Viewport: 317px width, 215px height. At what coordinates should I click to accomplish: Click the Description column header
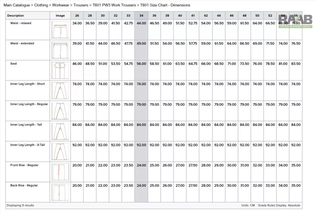(x=16, y=15)
